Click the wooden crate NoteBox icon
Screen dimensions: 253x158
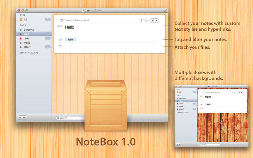click(x=106, y=106)
